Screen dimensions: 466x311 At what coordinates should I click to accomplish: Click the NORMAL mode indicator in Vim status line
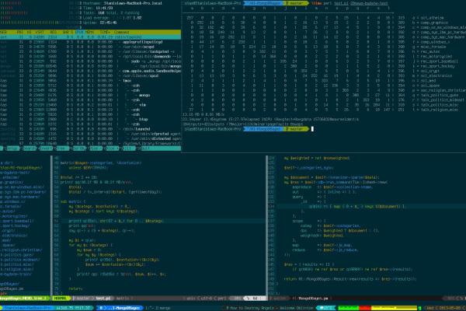pos(61,299)
